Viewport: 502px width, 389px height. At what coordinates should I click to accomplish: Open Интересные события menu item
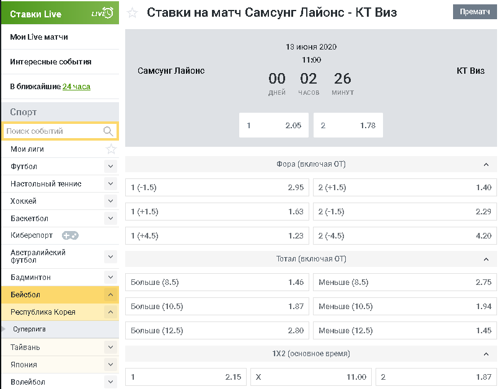coord(51,62)
